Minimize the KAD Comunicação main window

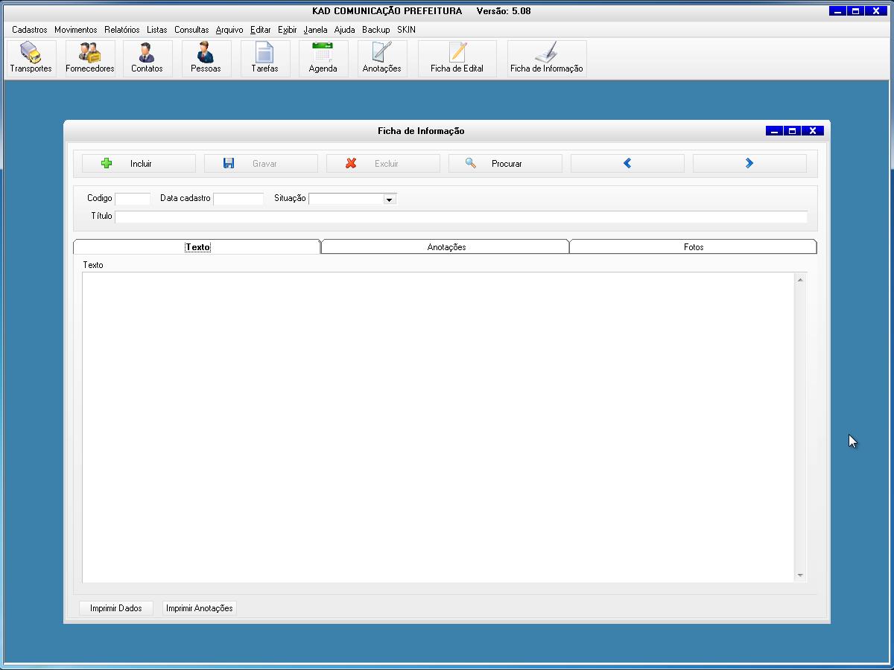tap(838, 11)
